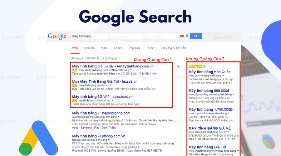Activate the voice search microphone icon

coord(187,36)
